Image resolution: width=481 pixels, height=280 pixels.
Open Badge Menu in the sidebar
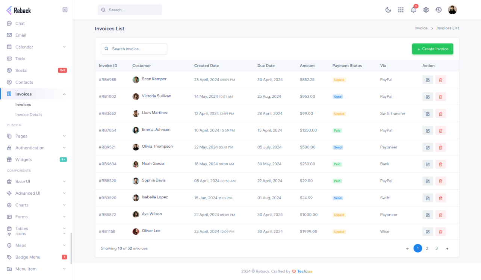click(x=36, y=257)
